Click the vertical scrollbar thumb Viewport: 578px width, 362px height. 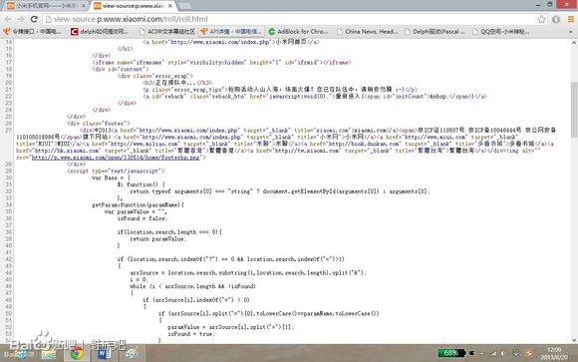point(574,109)
